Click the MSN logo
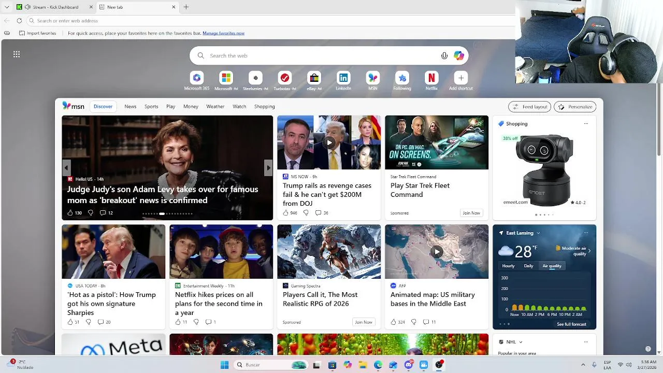This screenshot has height=373, width=663. point(73,106)
